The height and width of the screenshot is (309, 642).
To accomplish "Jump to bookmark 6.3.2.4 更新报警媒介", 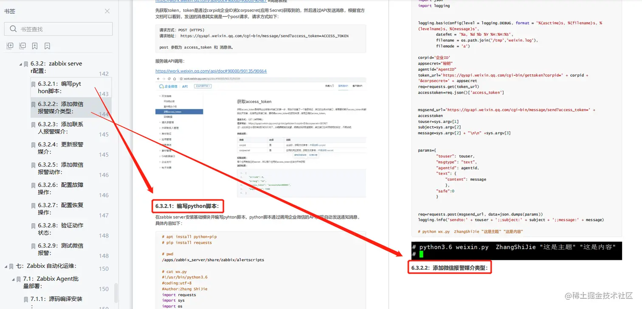I will click(61, 148).
